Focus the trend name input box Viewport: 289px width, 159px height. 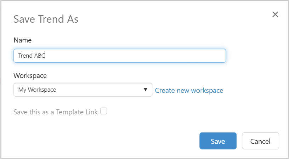(120, 56)
